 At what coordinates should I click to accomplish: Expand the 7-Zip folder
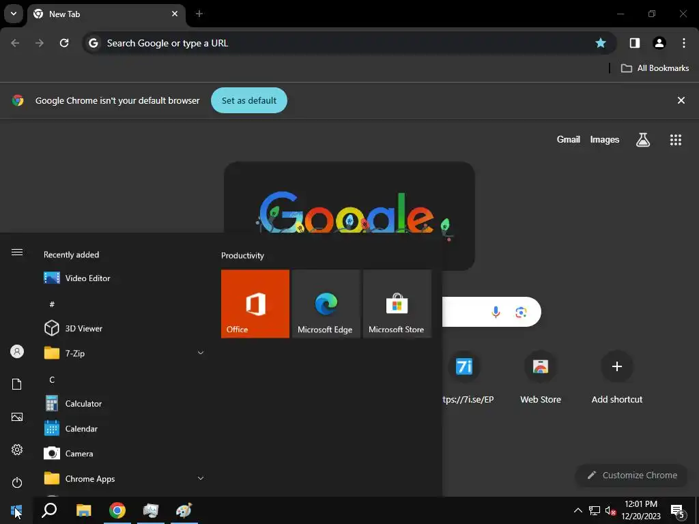(124, 353)
